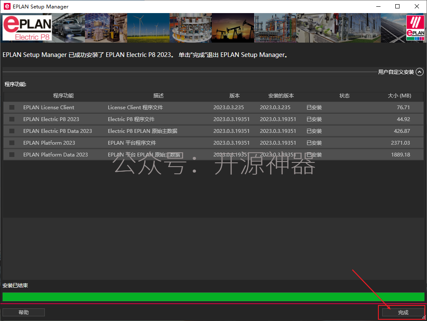Check the box for EPLAN Platform 2023
Screen dimensions: 427x321
[12, 143]
